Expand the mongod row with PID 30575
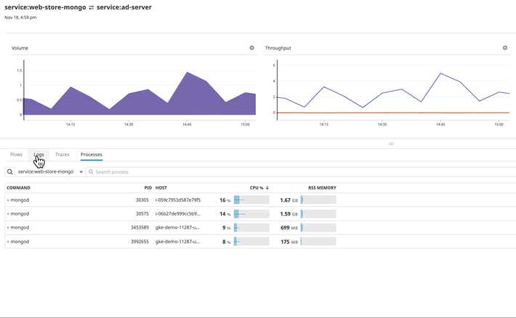The width and height of the screenshot is (516, 318). point(8,213)
